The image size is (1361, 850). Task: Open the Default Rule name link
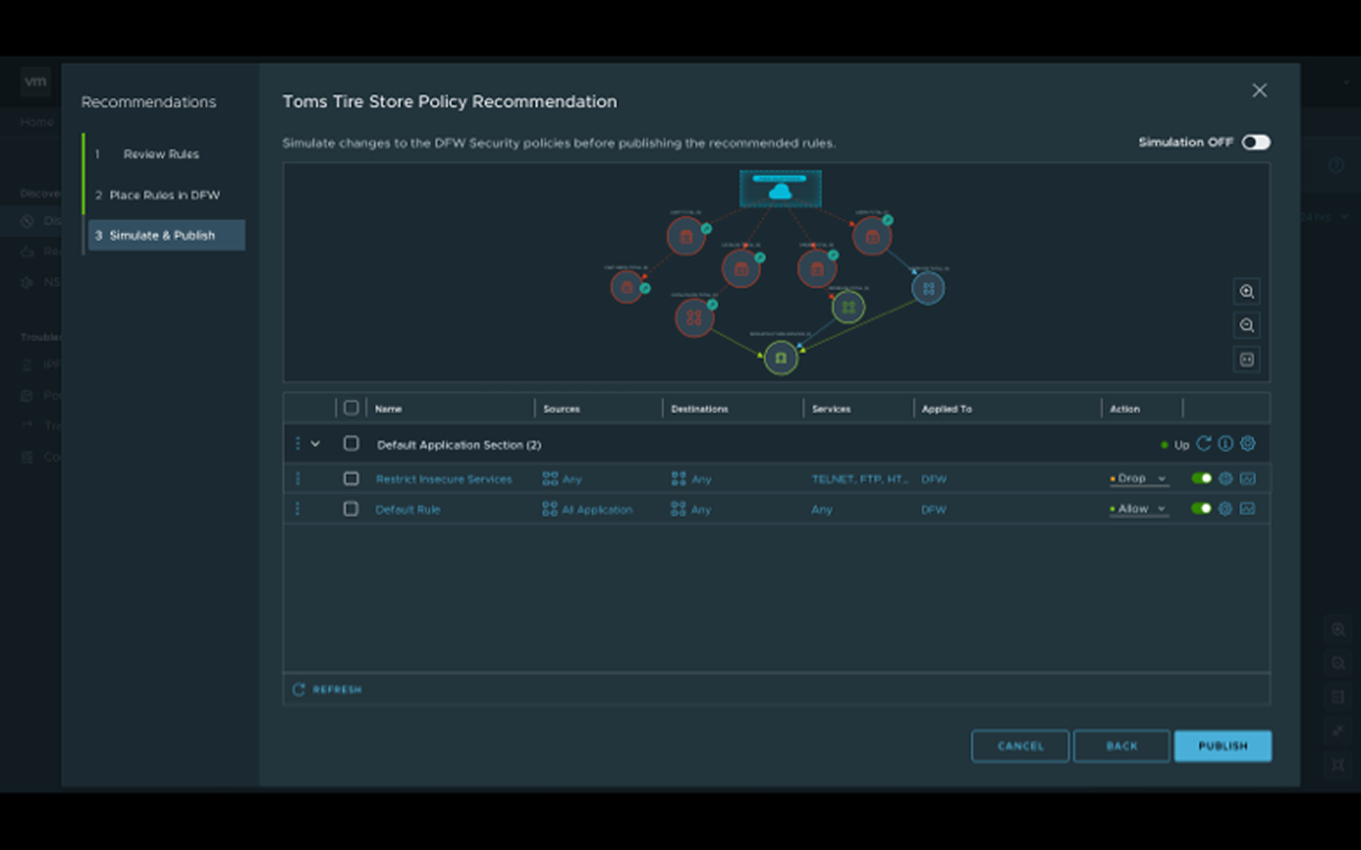tap(407, 509)
